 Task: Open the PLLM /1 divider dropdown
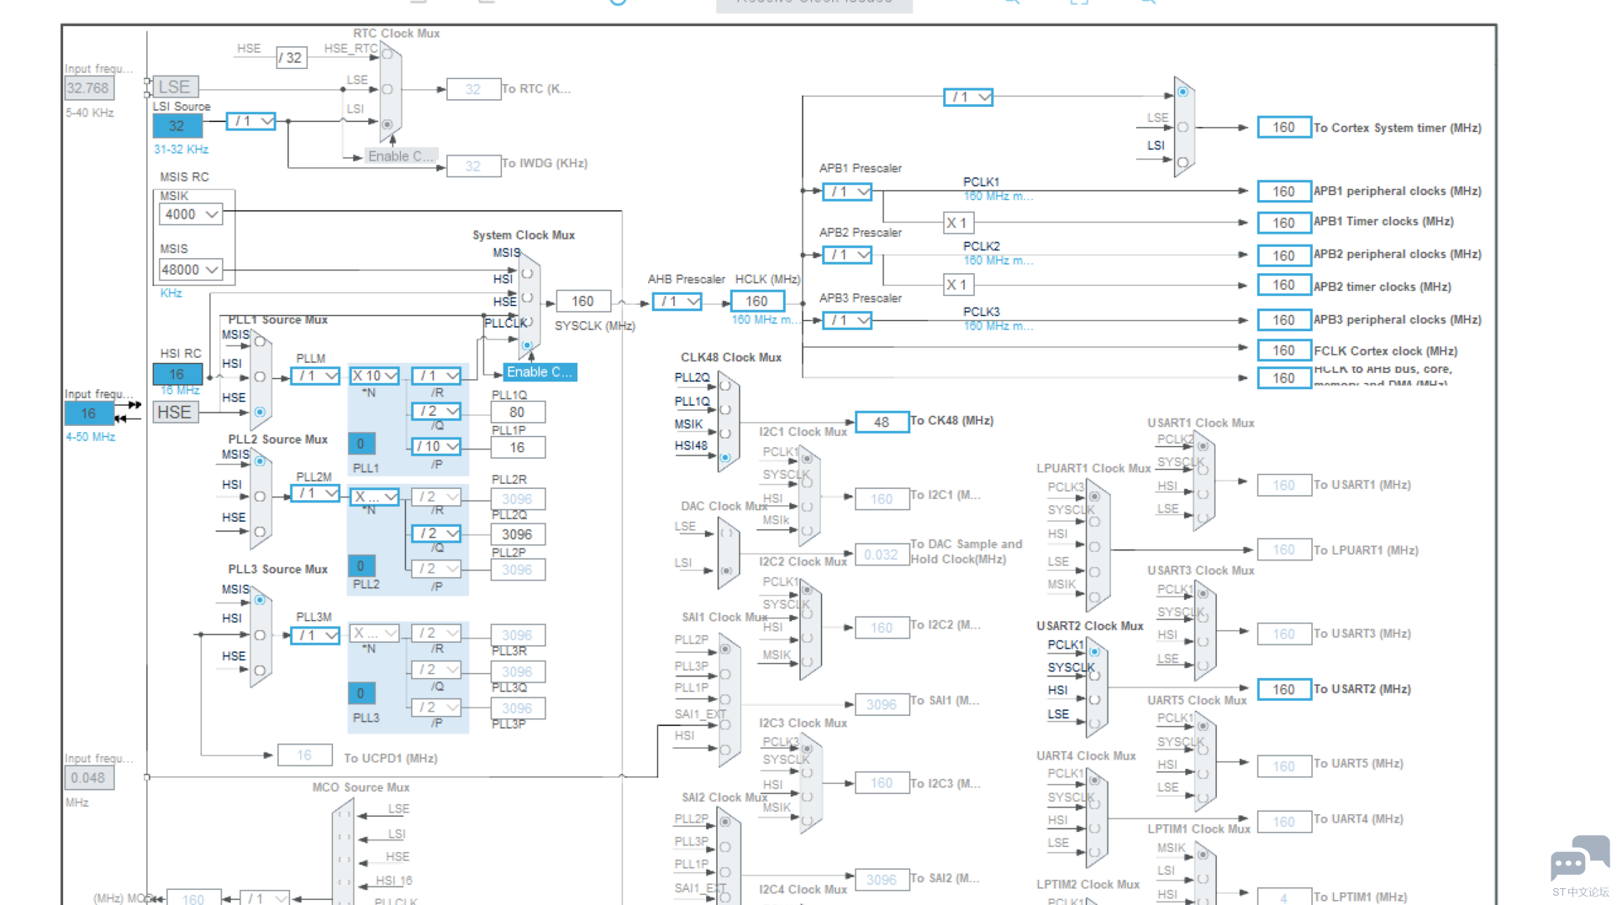[315, 376]
